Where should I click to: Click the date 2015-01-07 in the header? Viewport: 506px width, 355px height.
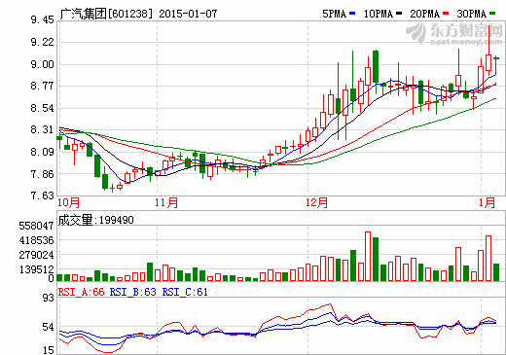[x=188, y=14]
